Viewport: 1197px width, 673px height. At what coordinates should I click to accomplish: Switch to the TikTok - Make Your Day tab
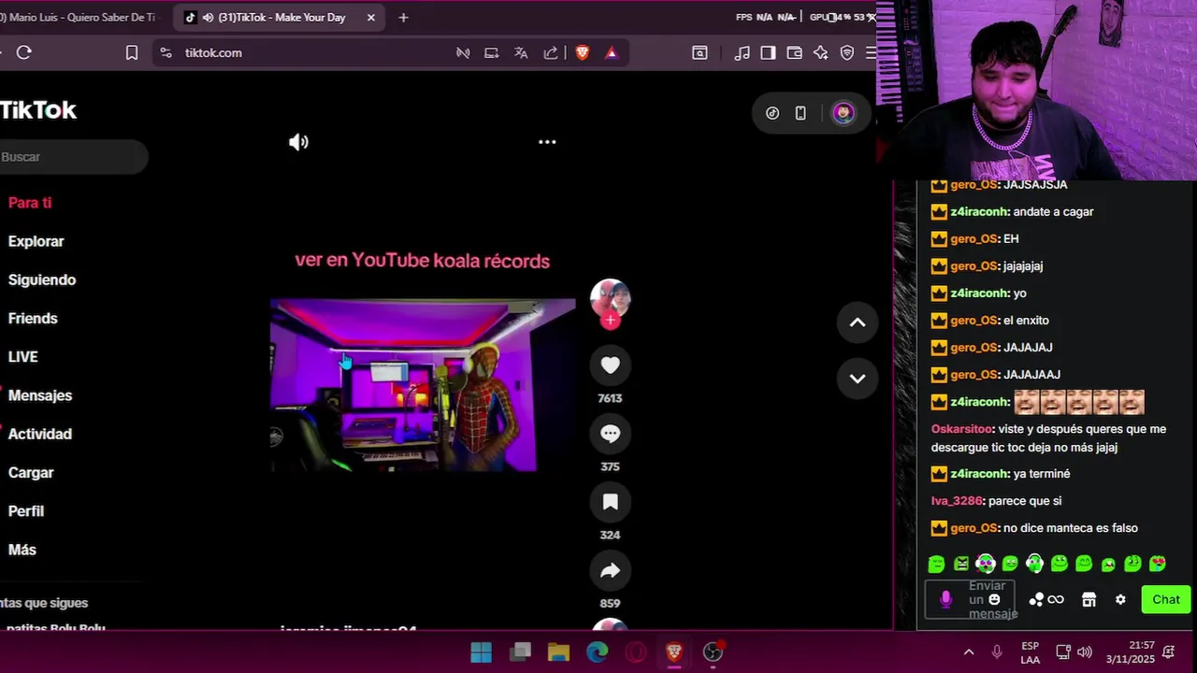coord(279,18)
